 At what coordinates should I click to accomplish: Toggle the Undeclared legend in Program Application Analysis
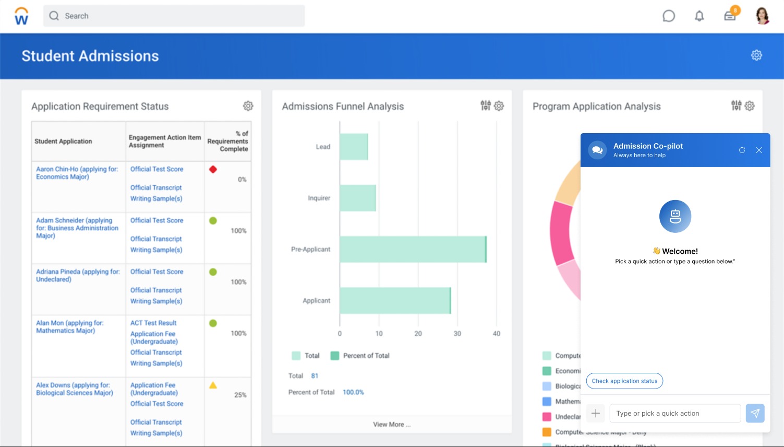(x=546, y=416)
